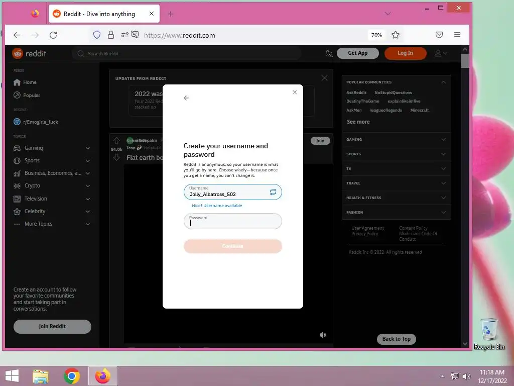Click the browser back arrow
Viewport: 514px width, 386px height.
tap(17, 35)
